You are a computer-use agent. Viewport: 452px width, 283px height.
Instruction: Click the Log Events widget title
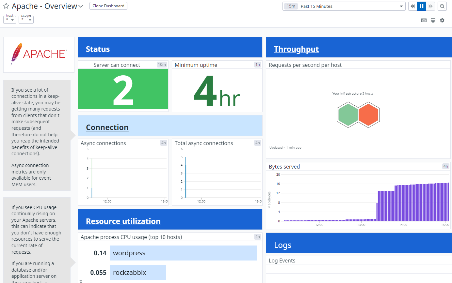point(282,261)
